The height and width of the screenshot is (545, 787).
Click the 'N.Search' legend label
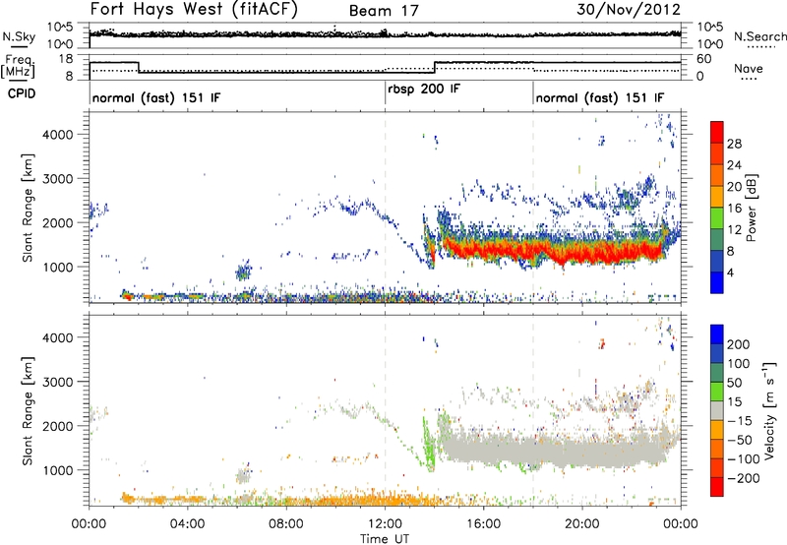coord(759,36)
